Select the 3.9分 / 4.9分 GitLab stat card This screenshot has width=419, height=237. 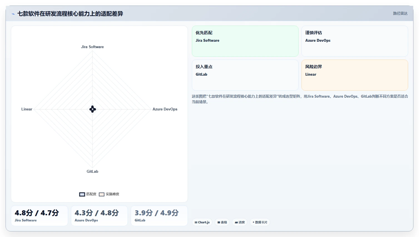159,216
